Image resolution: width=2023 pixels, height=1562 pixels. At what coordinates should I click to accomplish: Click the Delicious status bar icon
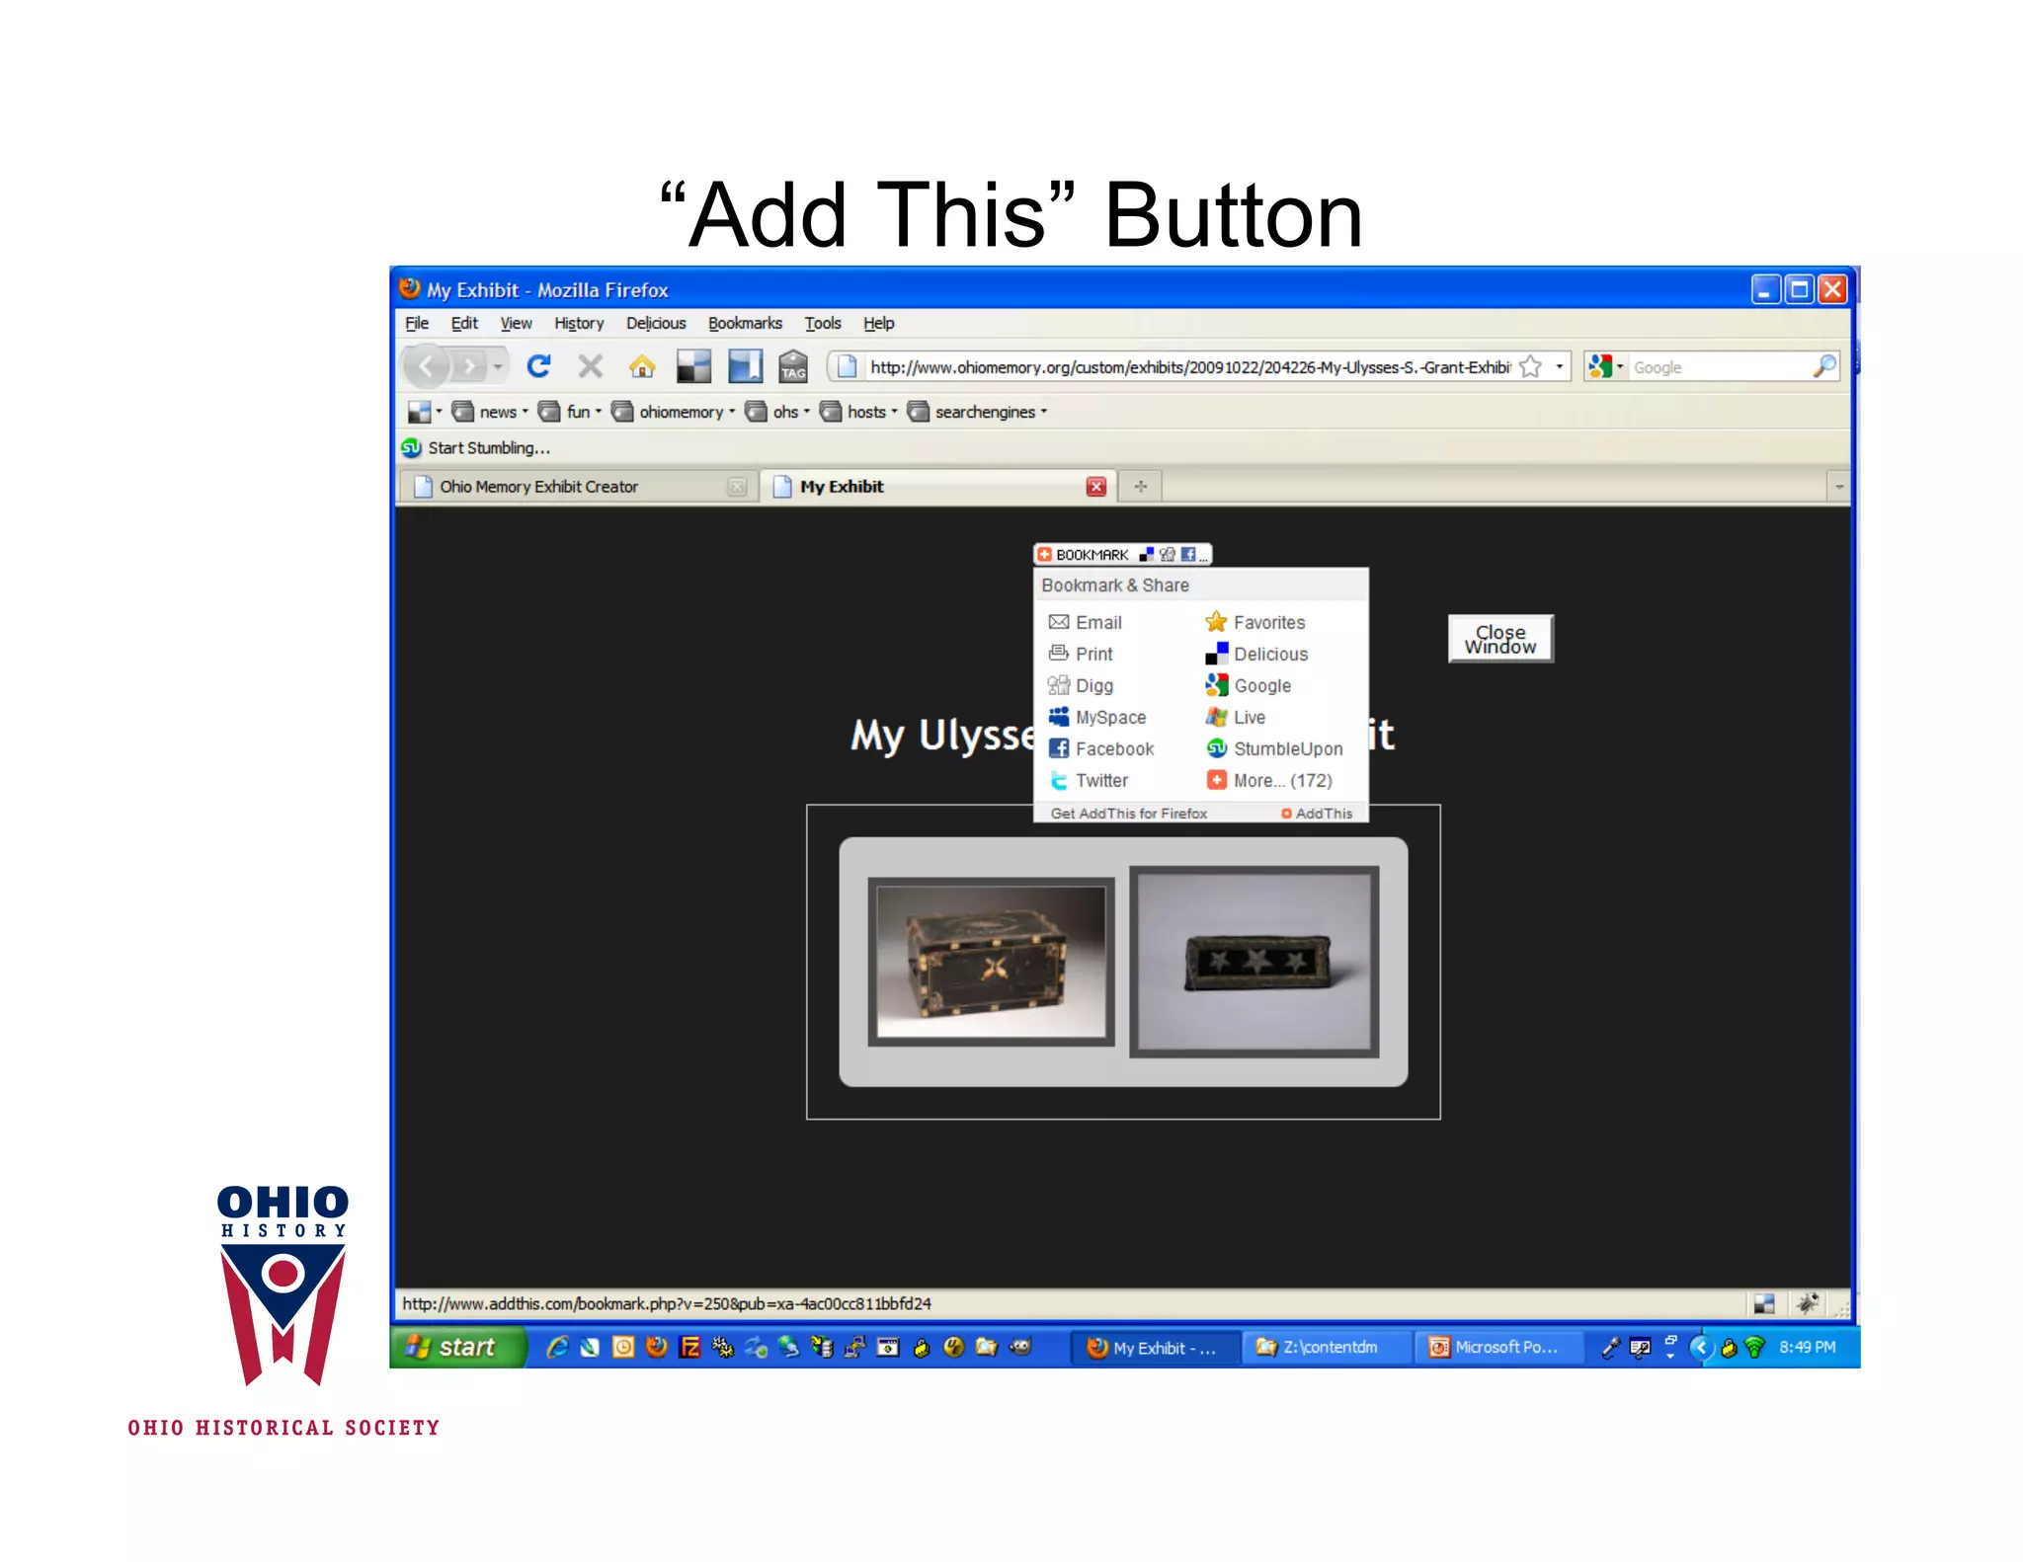pos(1764,1304)
